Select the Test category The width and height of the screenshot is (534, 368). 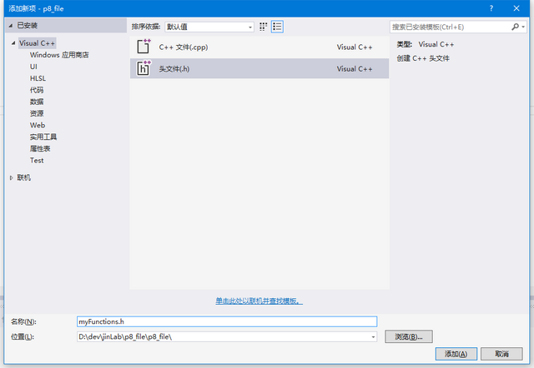(x=37, y=161)
